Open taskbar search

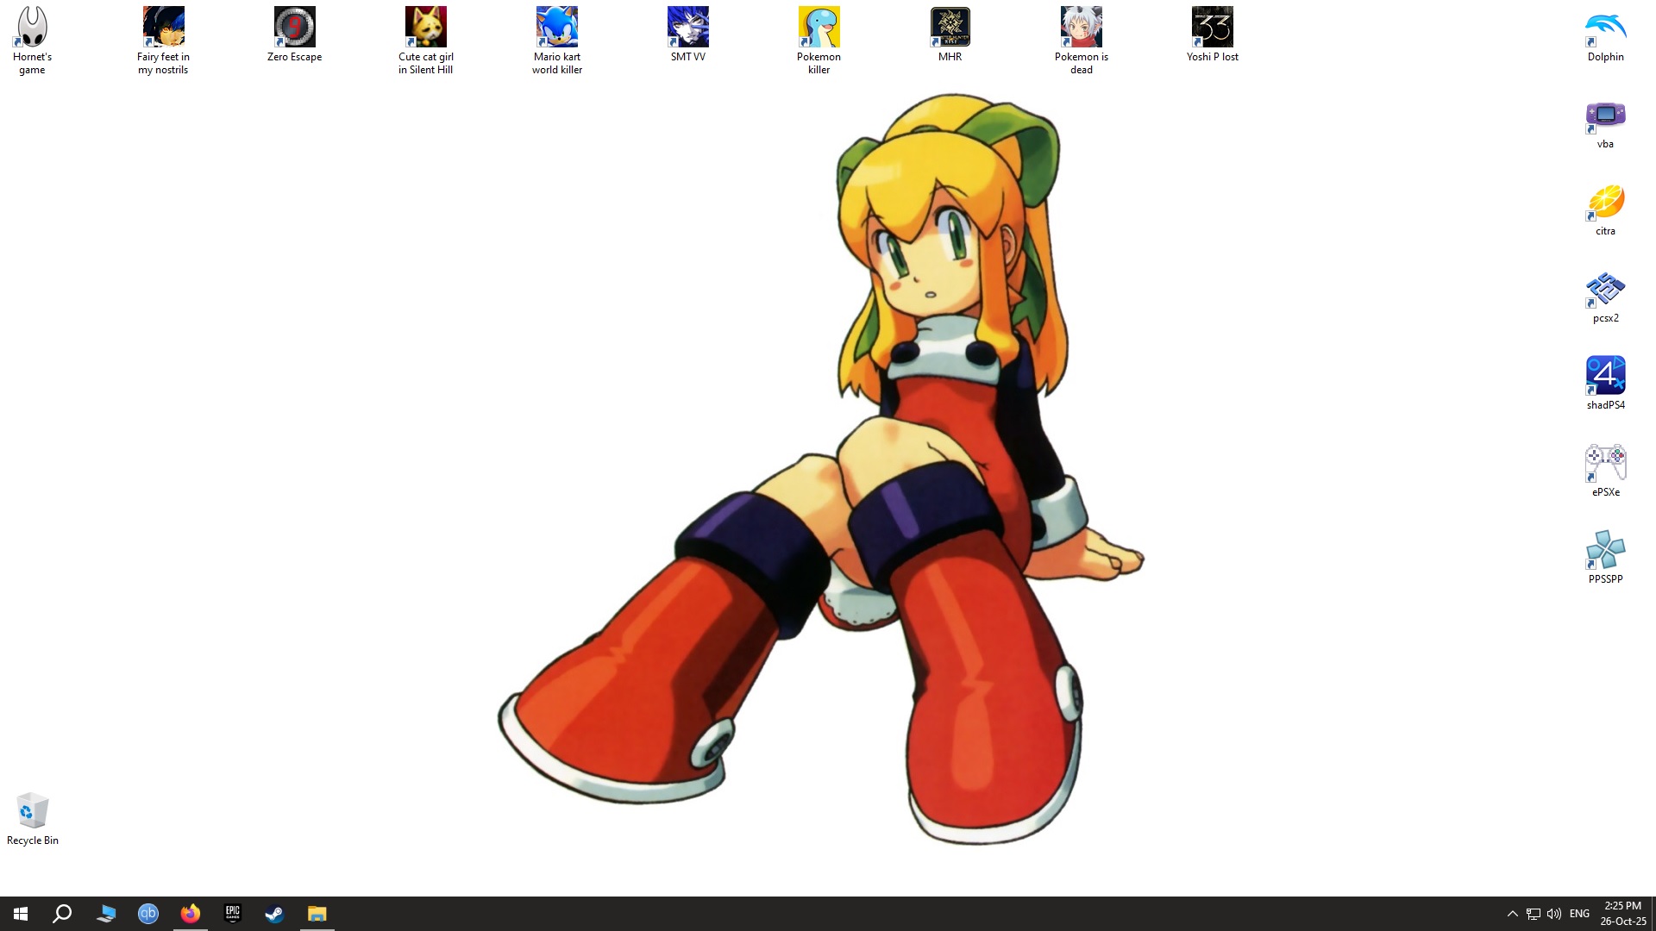pyautogui.click(x=62, y=914)
